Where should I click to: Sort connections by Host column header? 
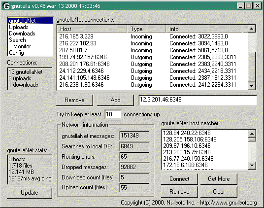92,29
